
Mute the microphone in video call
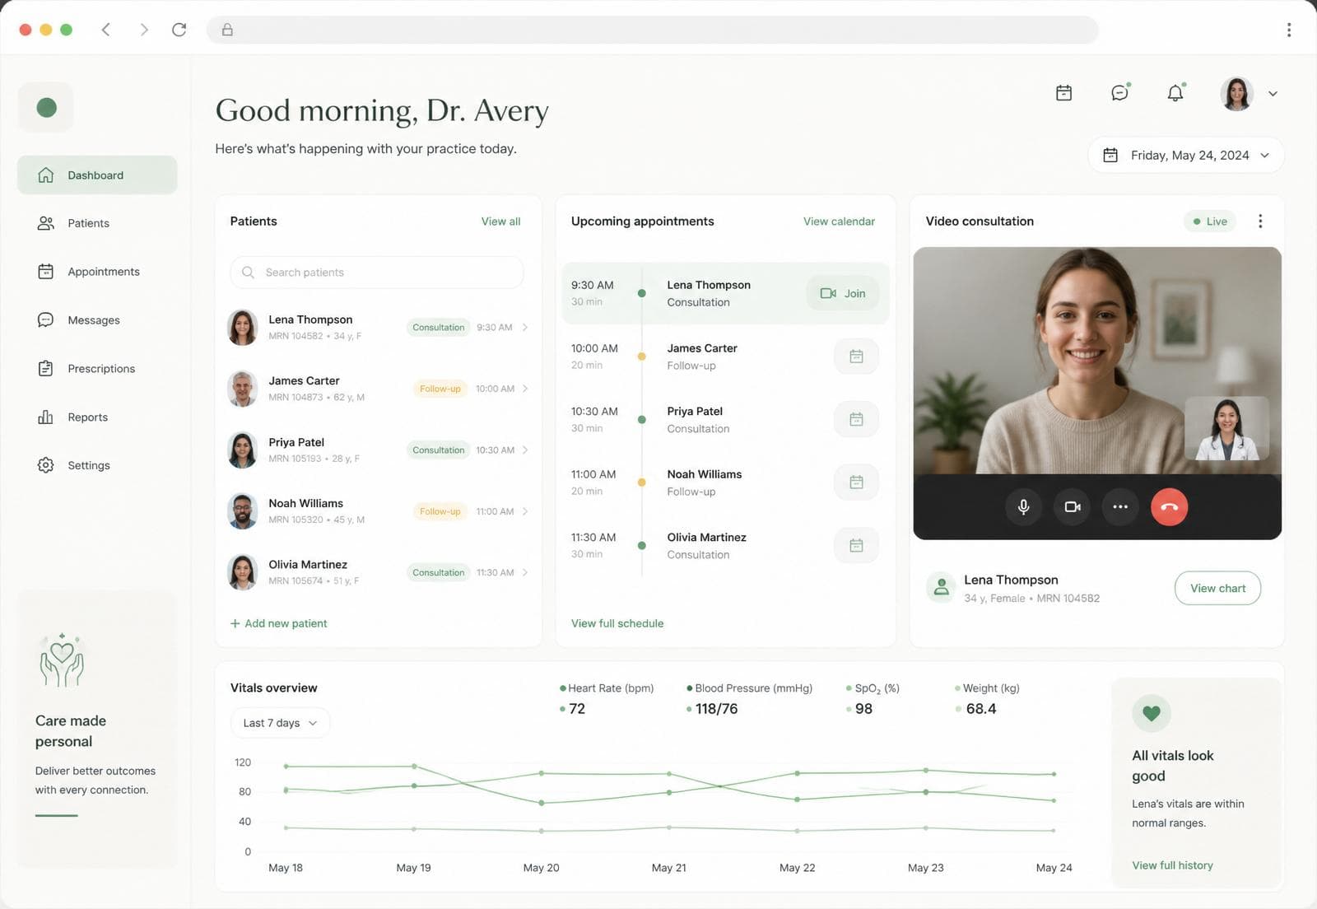pyautogui.click(x=1023, y=507)
